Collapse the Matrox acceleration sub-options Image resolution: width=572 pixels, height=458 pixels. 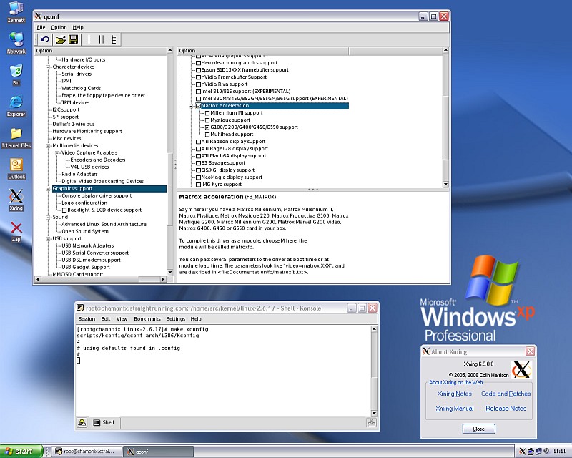coord(191,106)
